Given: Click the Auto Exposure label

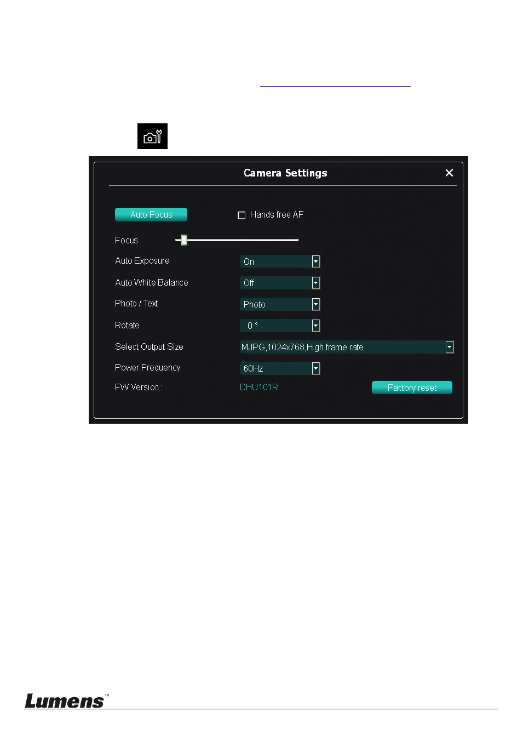Looking at the screenshot, I should (x=142, y=260).
